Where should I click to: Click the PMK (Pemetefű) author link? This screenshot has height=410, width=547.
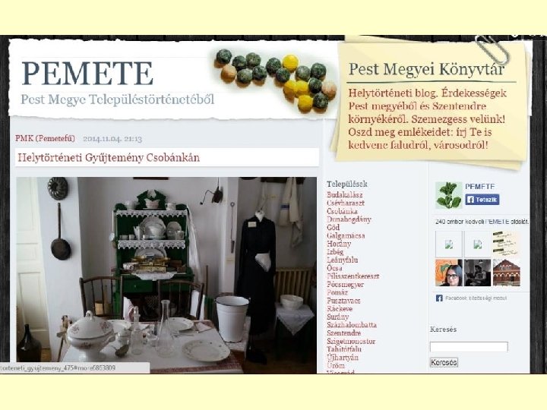click(45, 138)
